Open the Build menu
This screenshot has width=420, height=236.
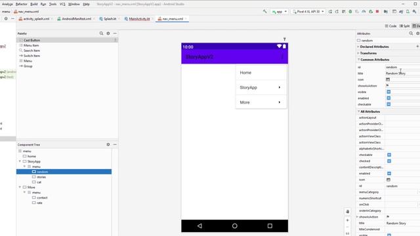click(x=33, y=4)
